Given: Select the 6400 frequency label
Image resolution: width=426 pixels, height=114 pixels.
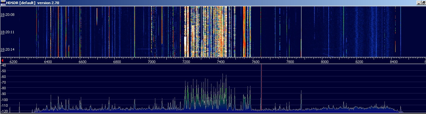Looking at the screenshot, I should click(48, 62).
